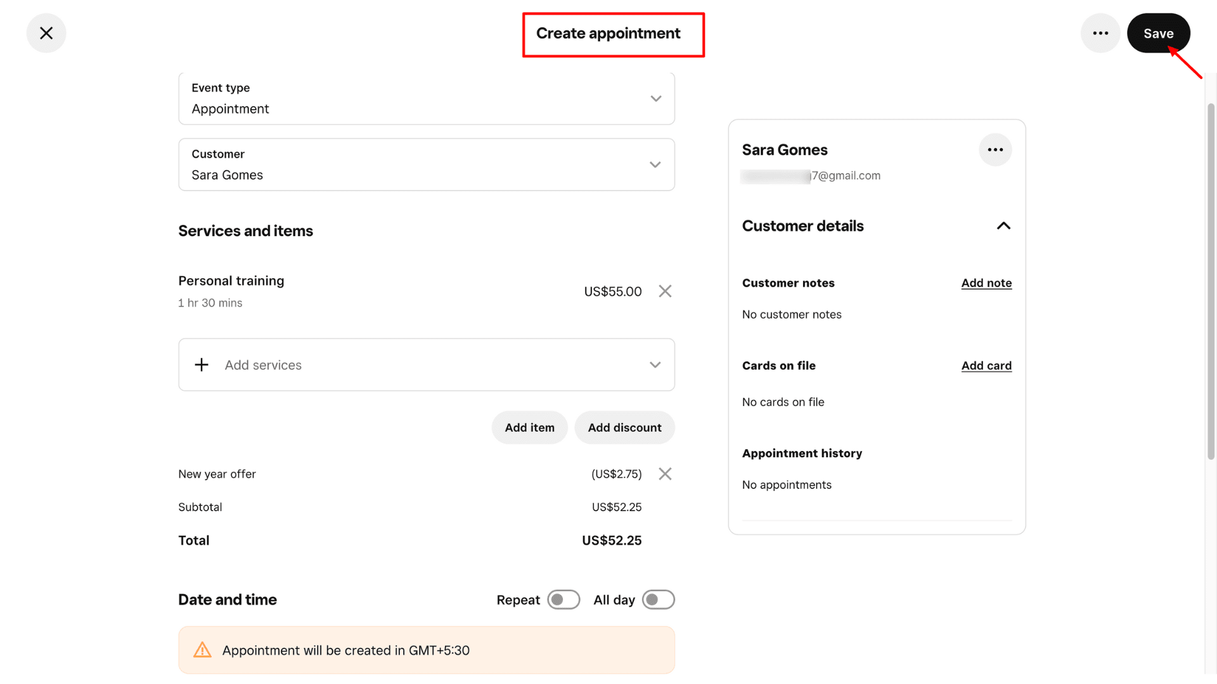Open Sara Gomes card options menu
Image resolution: width=1217 pixels, height=684 pixels.
(995, 150)
